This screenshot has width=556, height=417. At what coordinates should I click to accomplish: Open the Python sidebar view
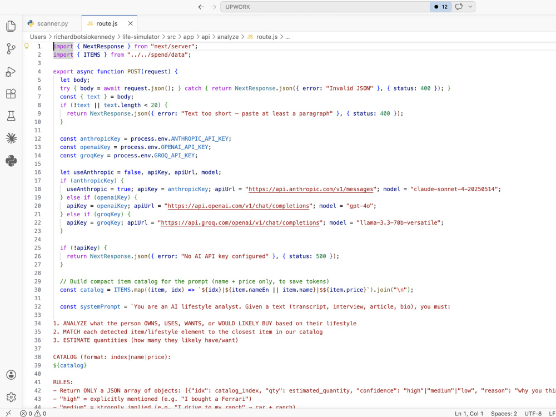click(11, 161)
